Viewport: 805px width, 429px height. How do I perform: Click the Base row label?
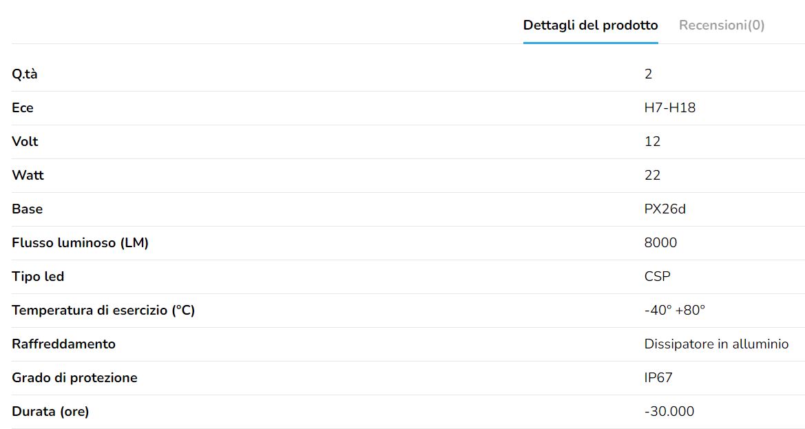coord(27,209)
